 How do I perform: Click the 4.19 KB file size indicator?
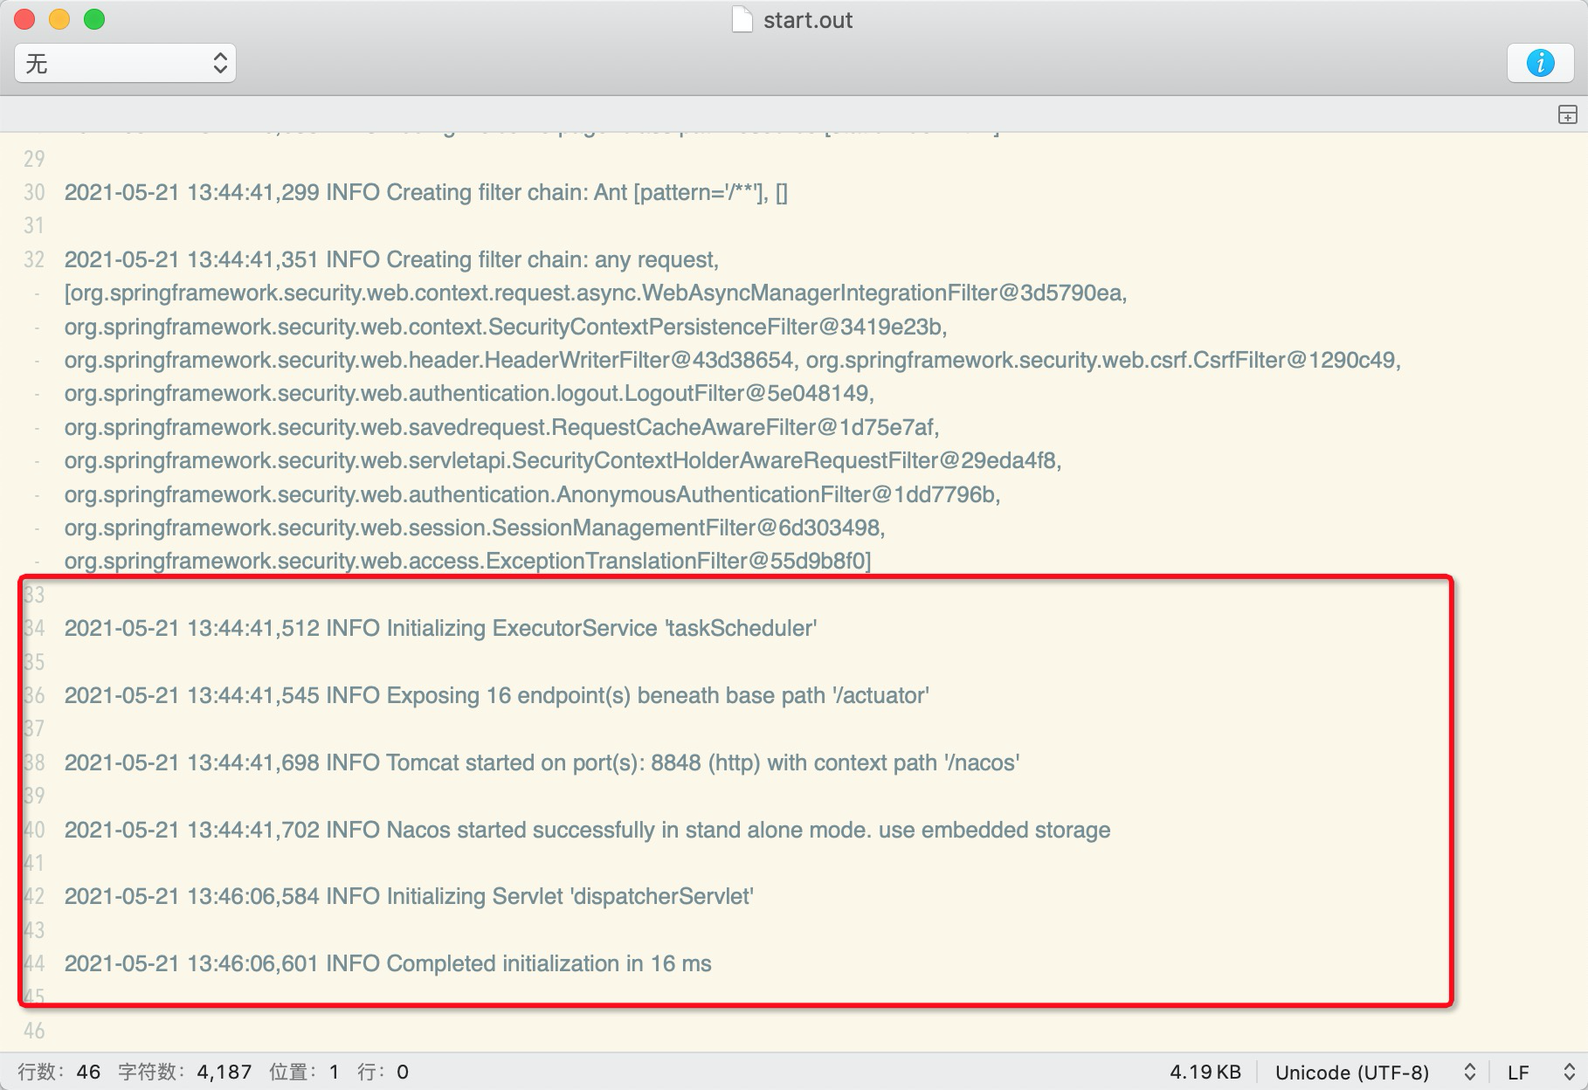click(1205, 1072)
